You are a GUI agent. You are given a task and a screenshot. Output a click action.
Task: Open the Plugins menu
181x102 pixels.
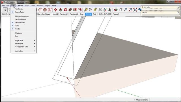(48, 6)
